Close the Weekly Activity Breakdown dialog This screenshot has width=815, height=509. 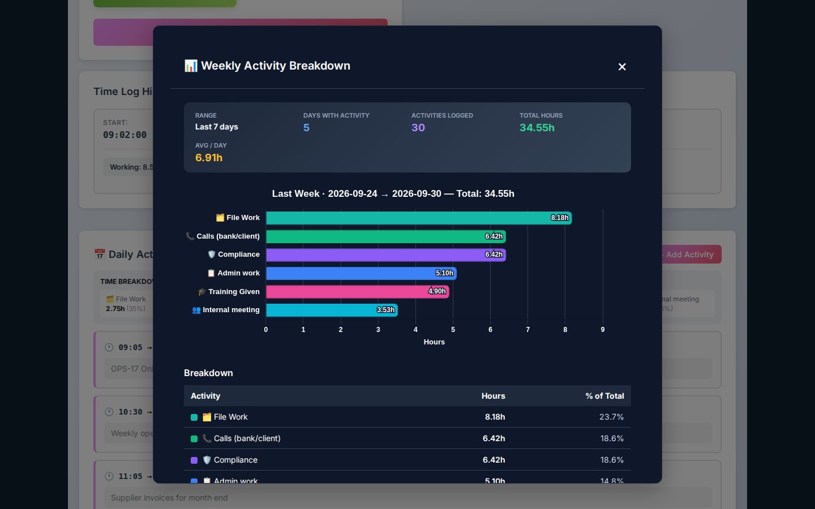pos(622,67)
